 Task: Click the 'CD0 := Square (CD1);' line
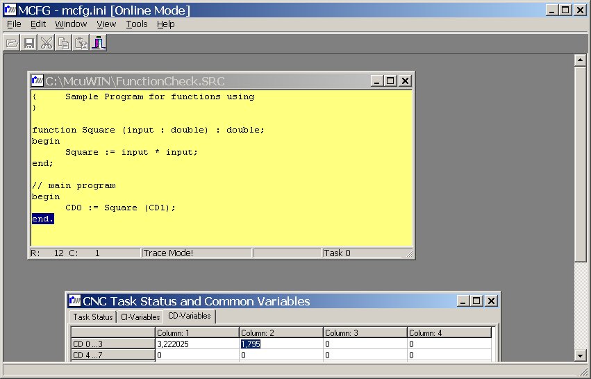click(x=121, y=208)
